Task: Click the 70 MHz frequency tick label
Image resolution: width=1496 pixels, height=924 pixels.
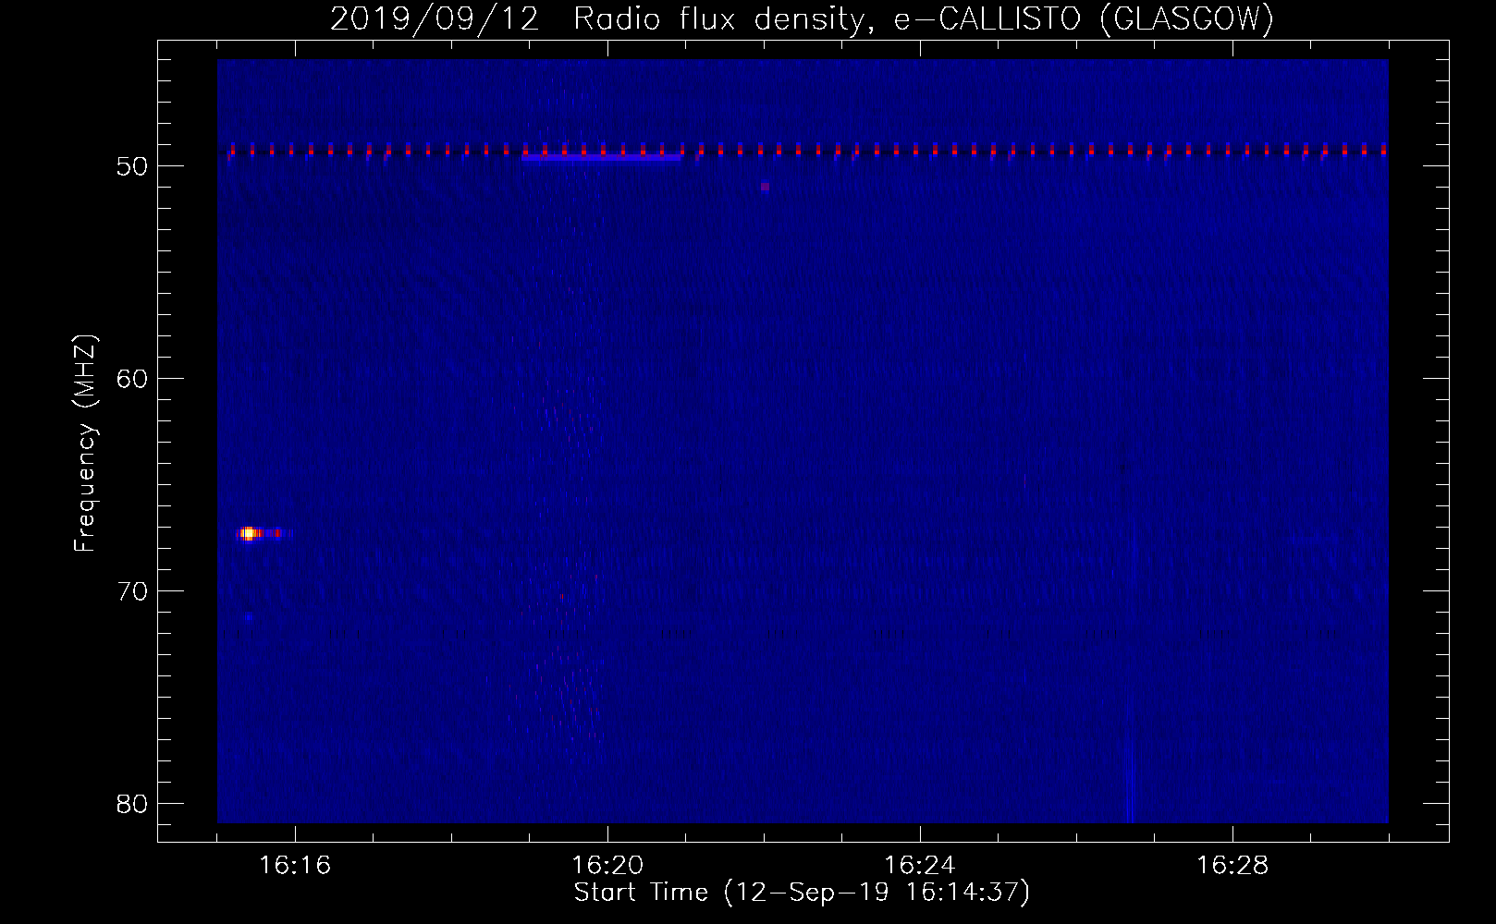Action: point(132,591)
